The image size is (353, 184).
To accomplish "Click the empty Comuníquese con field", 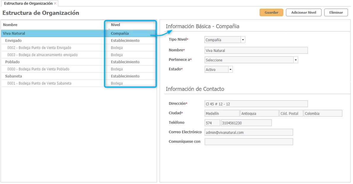I will point(249,142).
